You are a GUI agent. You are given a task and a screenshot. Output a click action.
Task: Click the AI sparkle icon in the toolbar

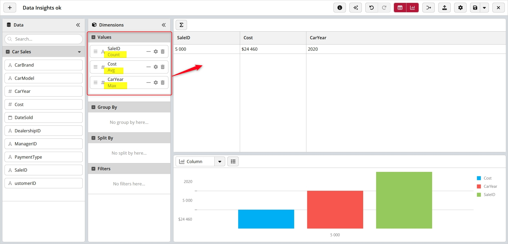pyautogui.click(x=355, y=8)
